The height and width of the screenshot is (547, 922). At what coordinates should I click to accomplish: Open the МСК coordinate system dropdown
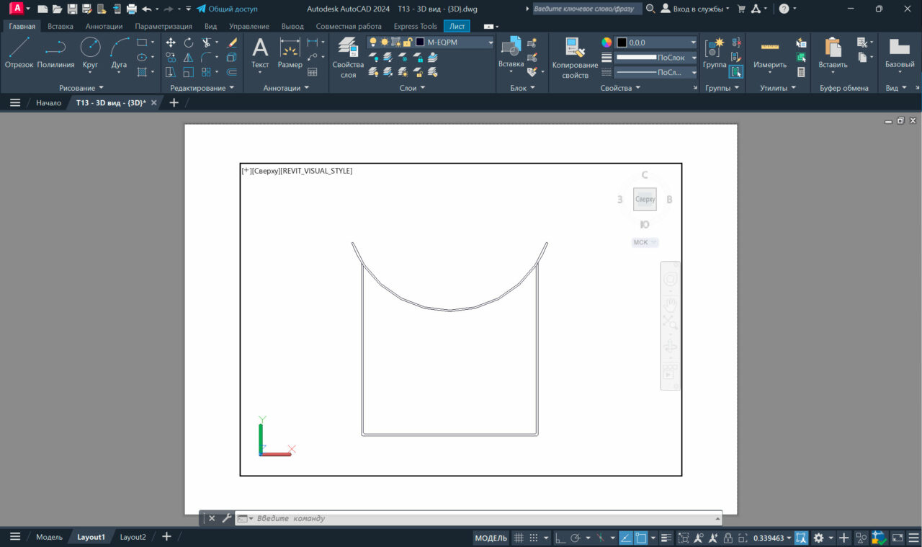click(x=645, y=243)
